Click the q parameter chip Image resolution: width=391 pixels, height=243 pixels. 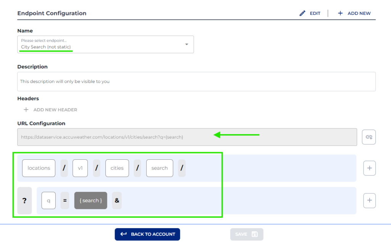click(48, 200)
